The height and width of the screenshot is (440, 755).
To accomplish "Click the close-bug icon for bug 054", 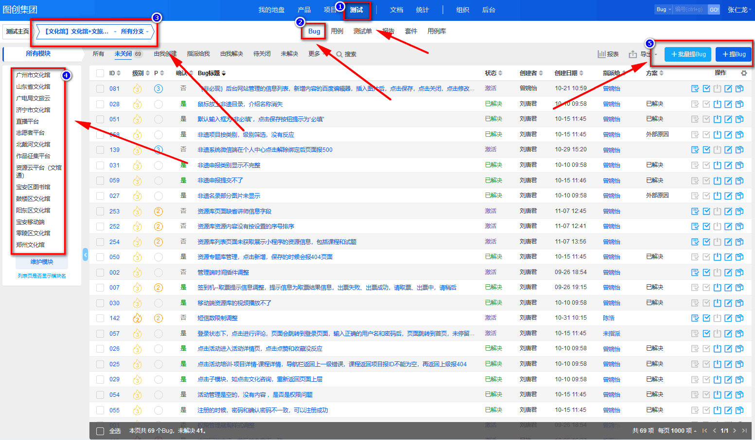I will (717, 394).
